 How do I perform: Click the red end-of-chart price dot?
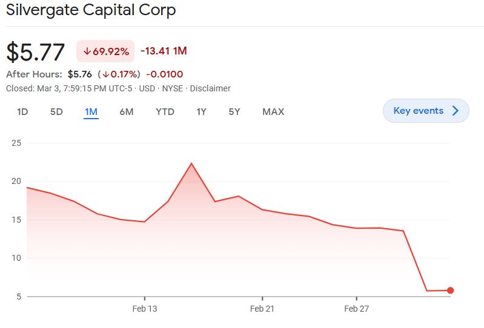click(x=450, y=290)
